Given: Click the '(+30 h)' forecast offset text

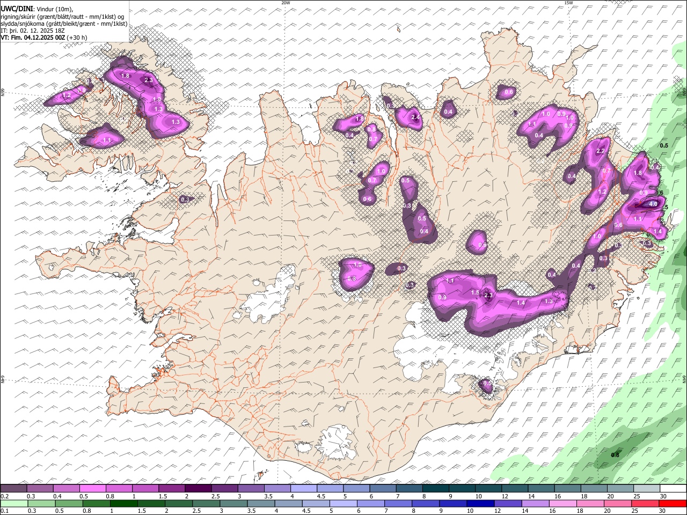Looking at the screenshot, I should click(77, 38).
